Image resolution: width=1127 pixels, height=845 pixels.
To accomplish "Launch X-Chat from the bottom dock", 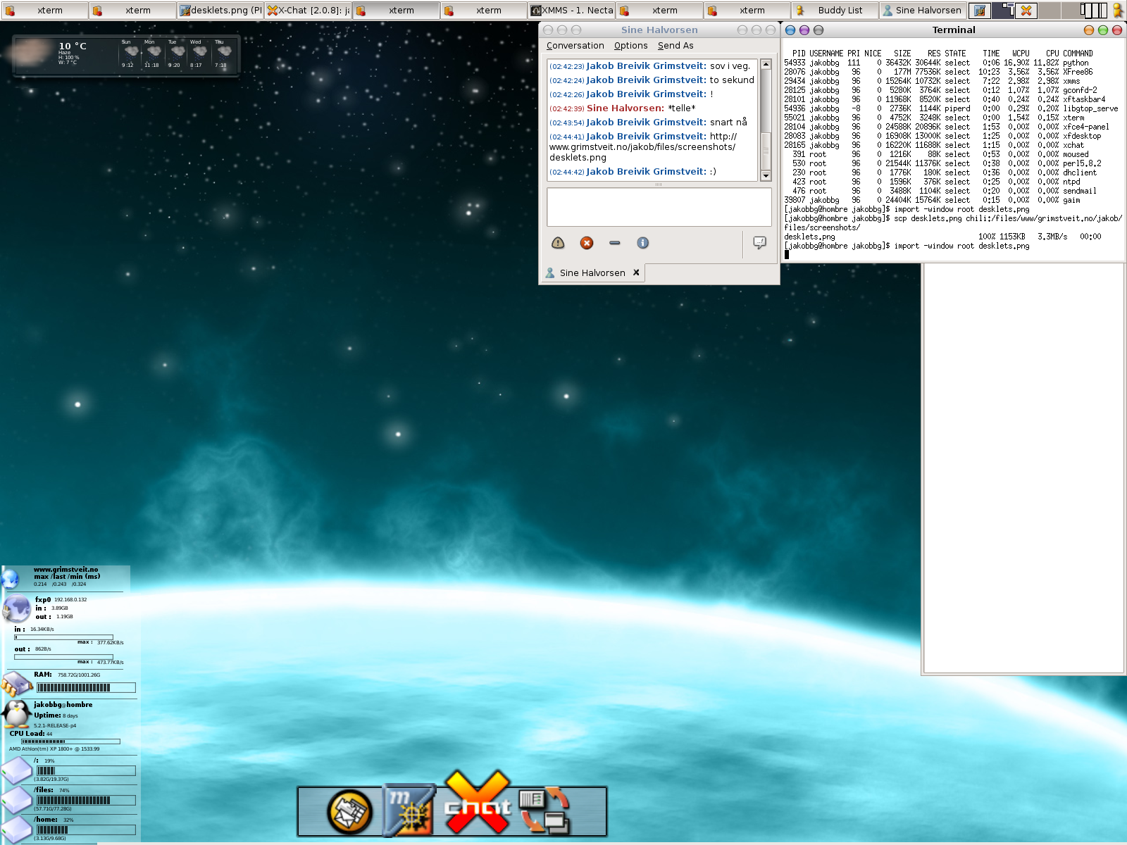I will pos(478,802).
